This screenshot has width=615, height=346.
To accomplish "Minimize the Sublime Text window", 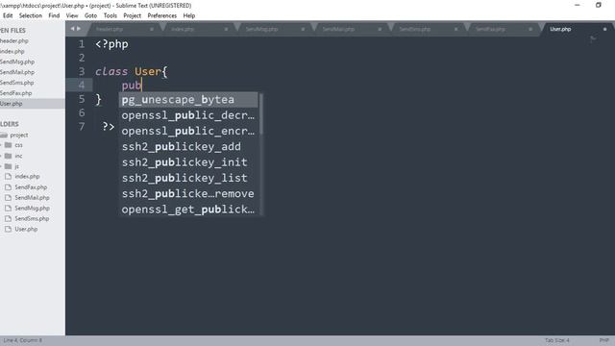I will point(577,5).
